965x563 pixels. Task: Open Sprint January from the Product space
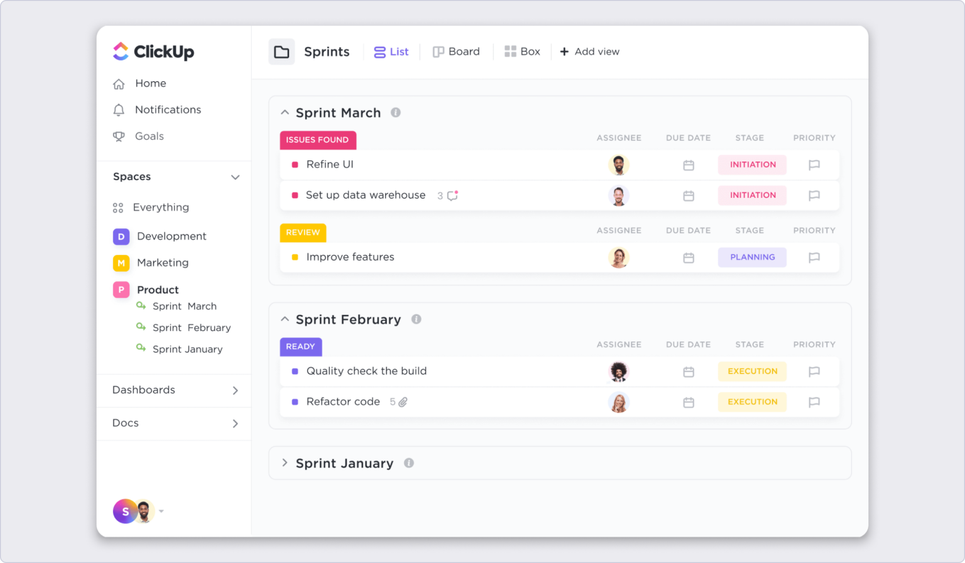pyautogui.click(x=187, y=349)
